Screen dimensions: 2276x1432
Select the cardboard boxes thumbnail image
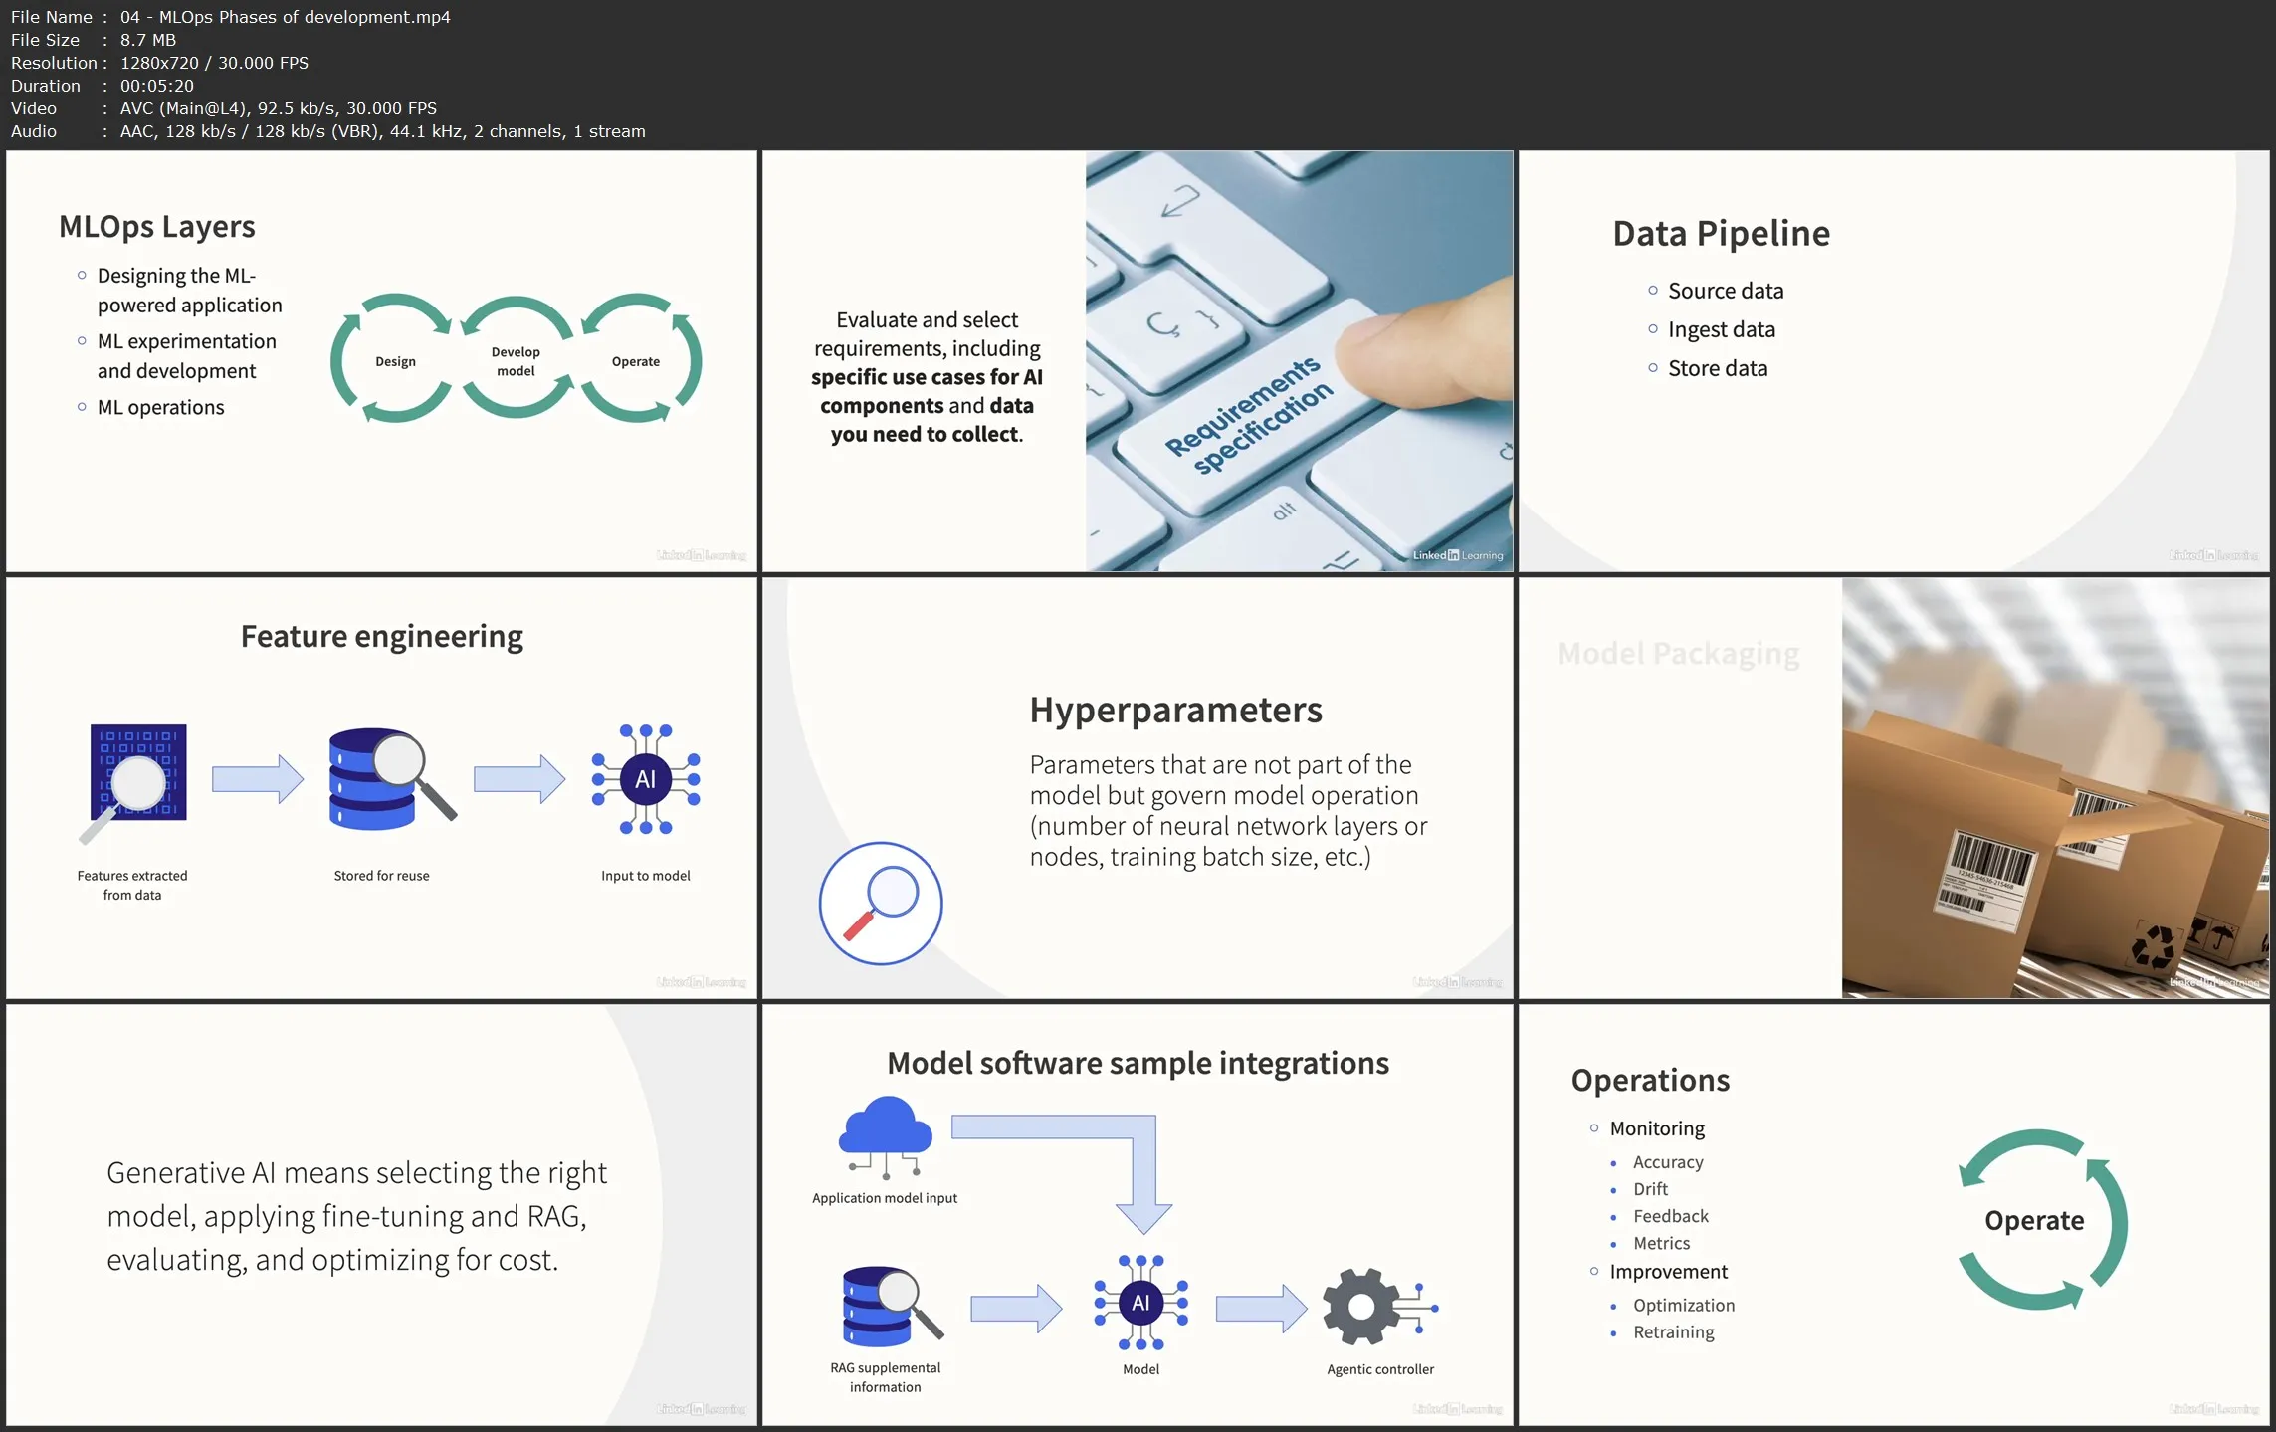click(x=2055, y=789)
